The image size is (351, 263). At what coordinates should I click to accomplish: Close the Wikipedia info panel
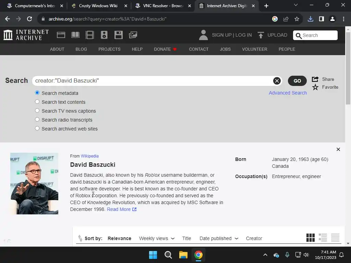(338, 149)
